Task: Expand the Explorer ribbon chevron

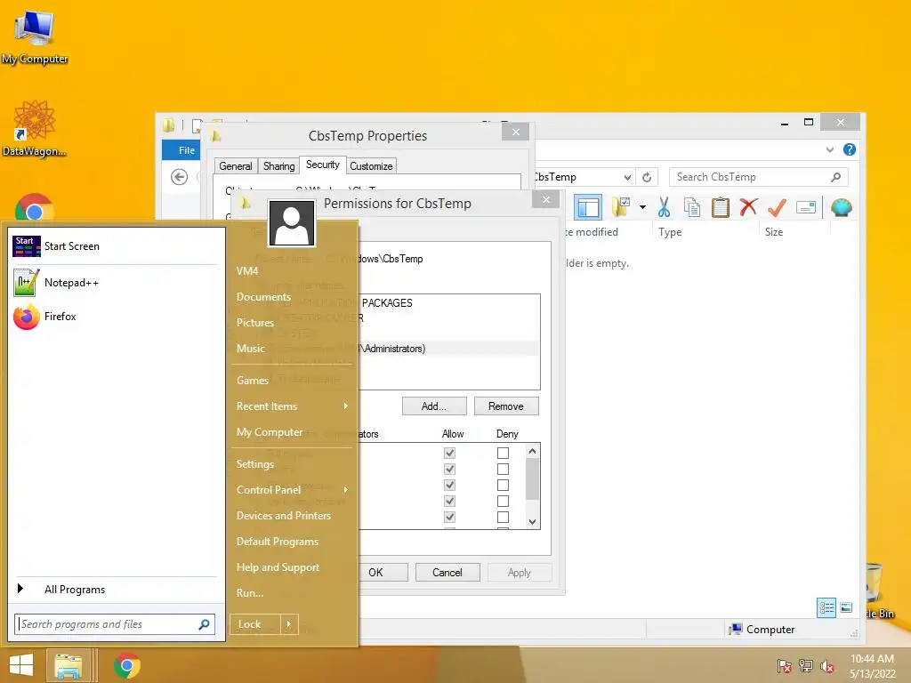Action: [830, 149]
